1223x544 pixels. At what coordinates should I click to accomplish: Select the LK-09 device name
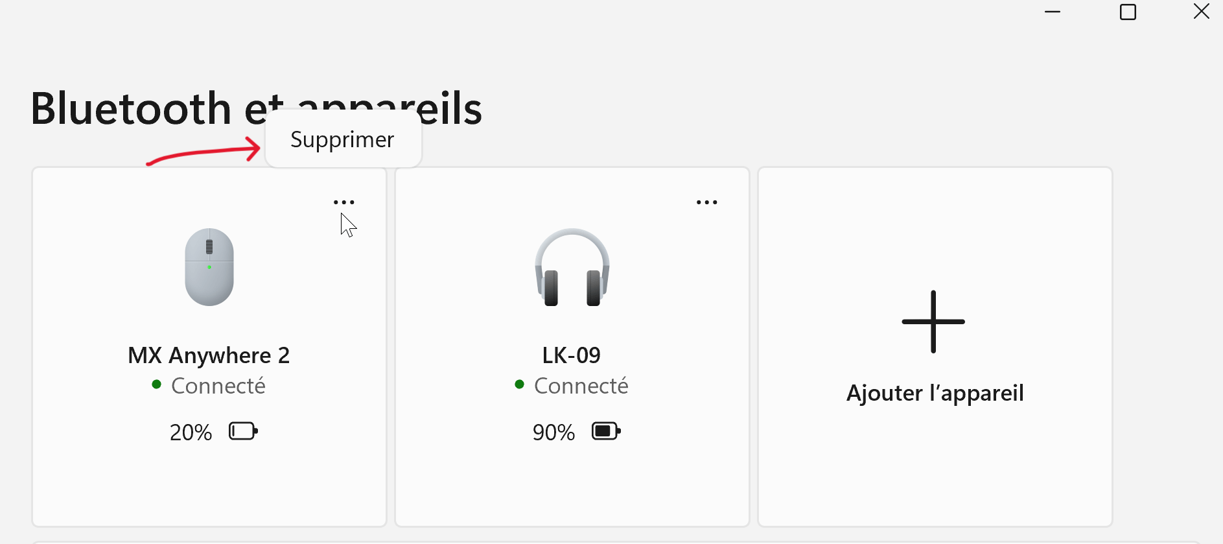point(571,355)
